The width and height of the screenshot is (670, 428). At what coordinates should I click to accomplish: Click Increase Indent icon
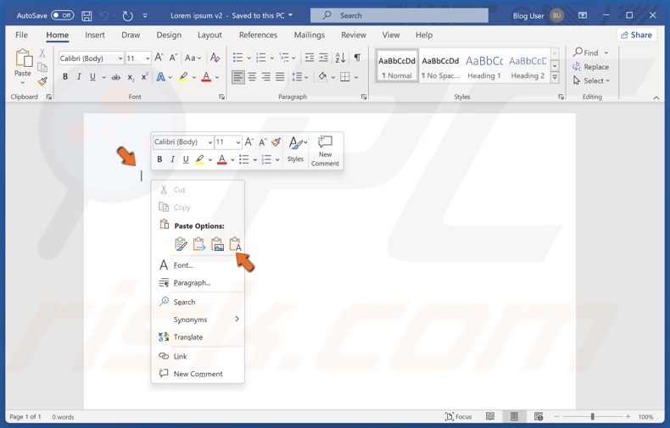point(323,58)
